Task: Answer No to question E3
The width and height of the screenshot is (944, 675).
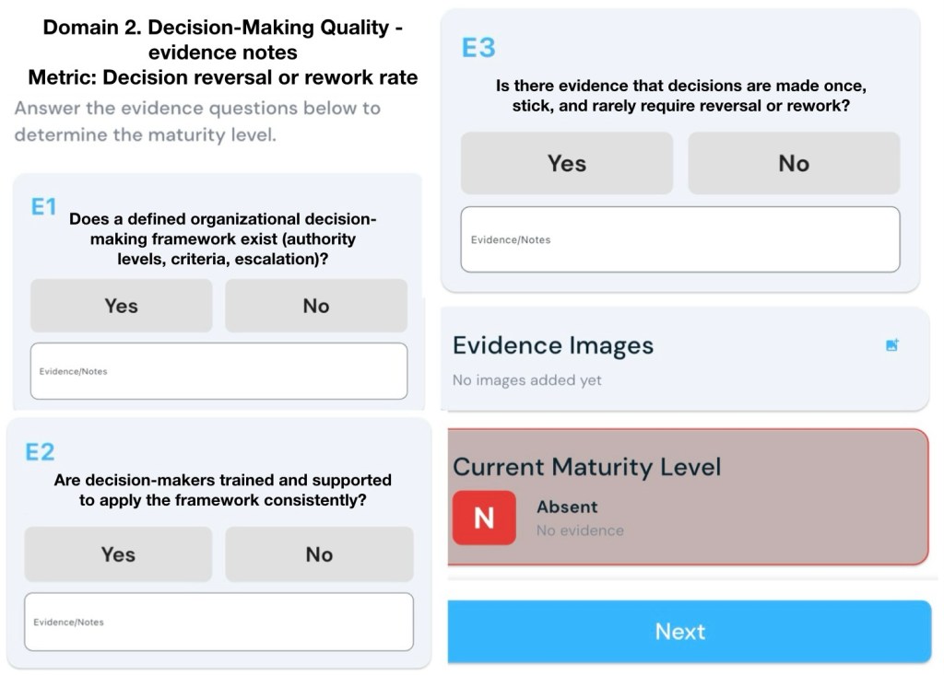Action: pos(793,163)
